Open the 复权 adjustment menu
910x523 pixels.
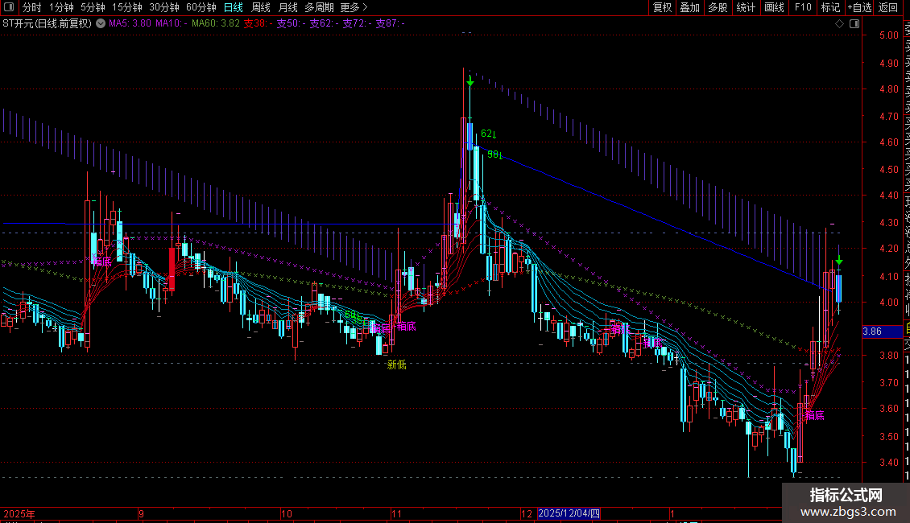point(662,7)
